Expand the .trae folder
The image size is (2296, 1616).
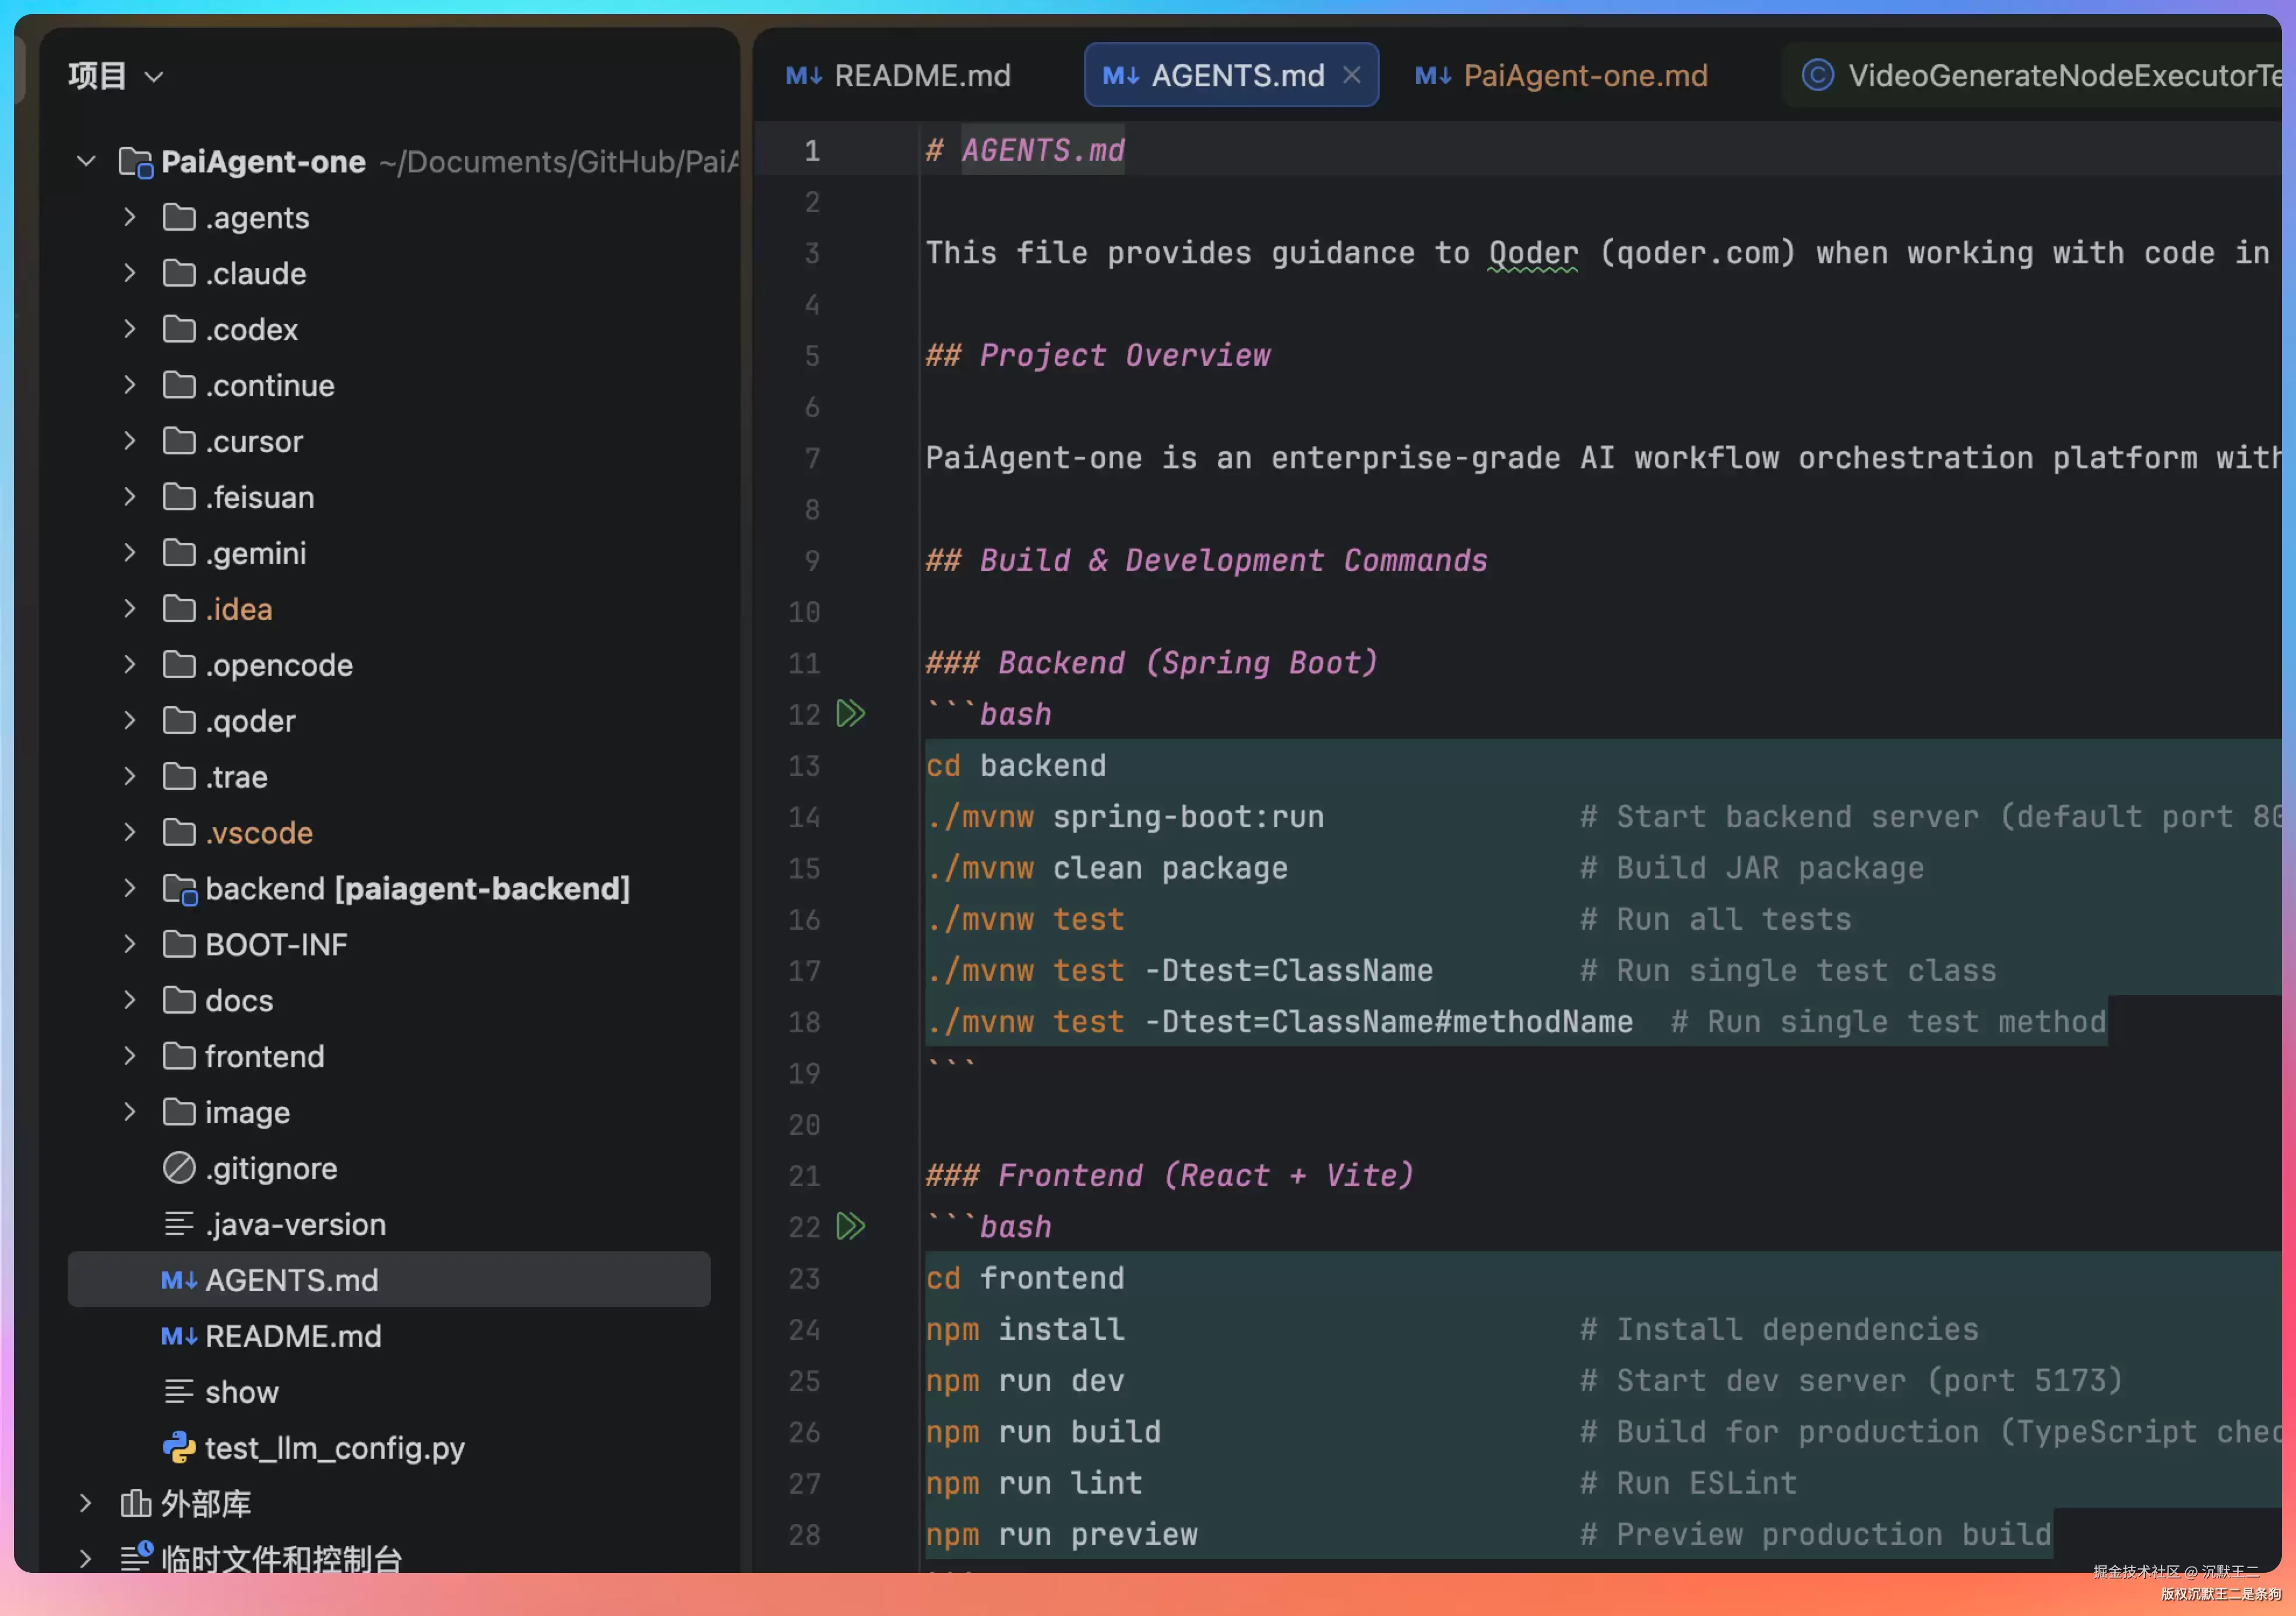coord(129,777)
